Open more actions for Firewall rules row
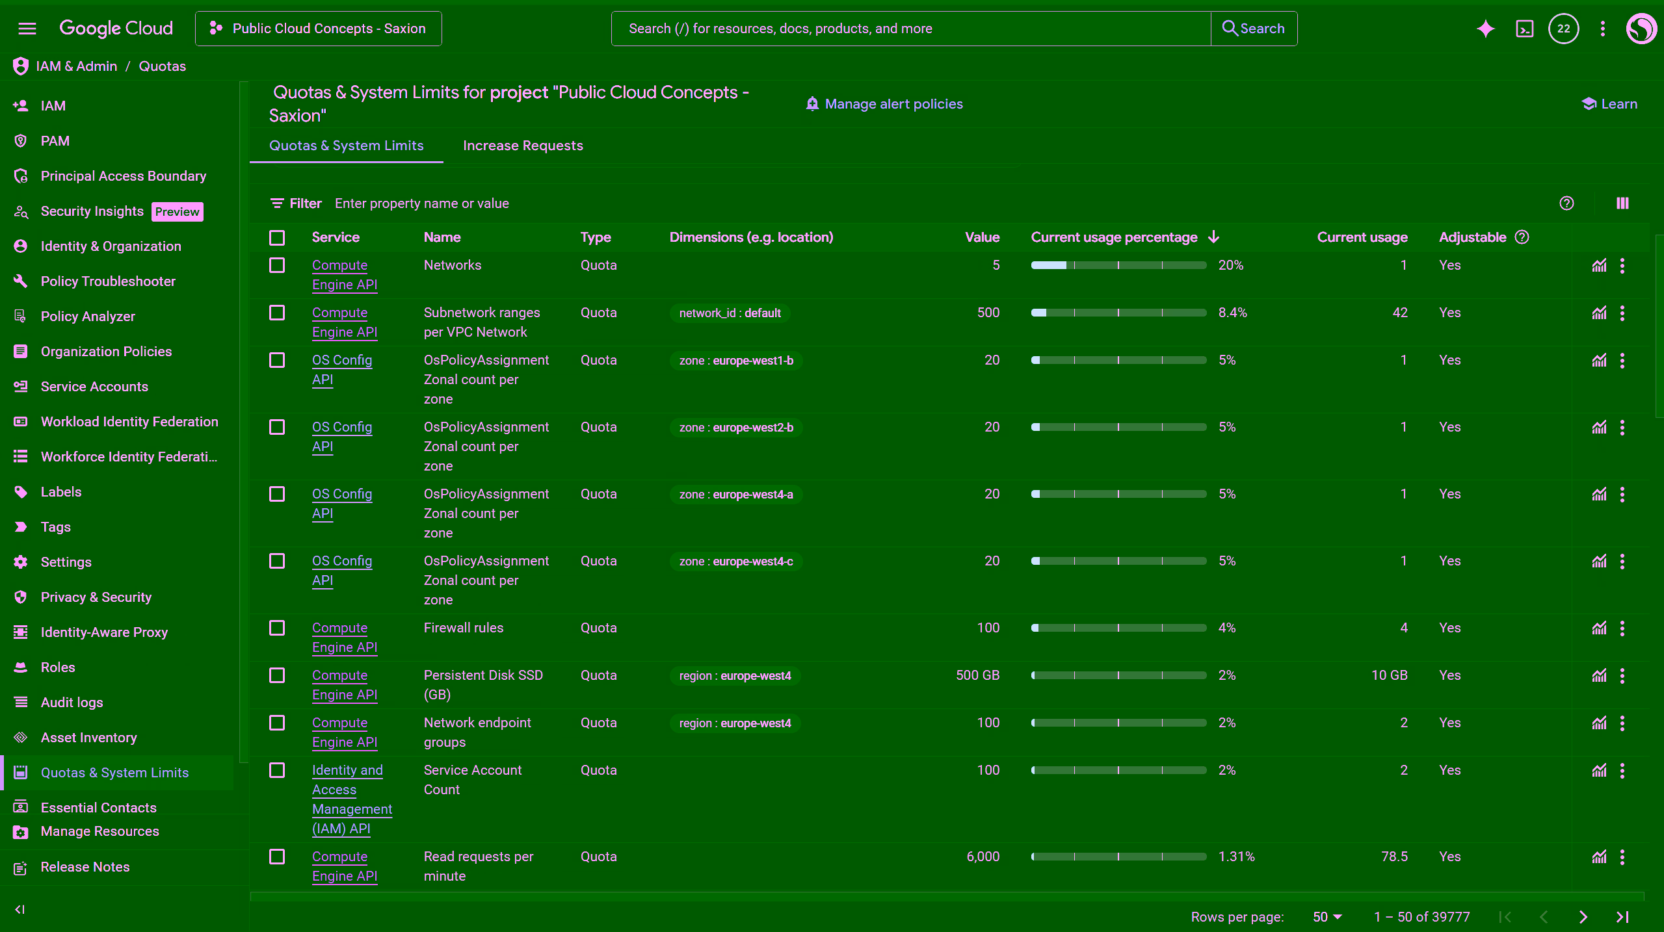Screen dimensions: 1664x932 (x=1622, y=628)
